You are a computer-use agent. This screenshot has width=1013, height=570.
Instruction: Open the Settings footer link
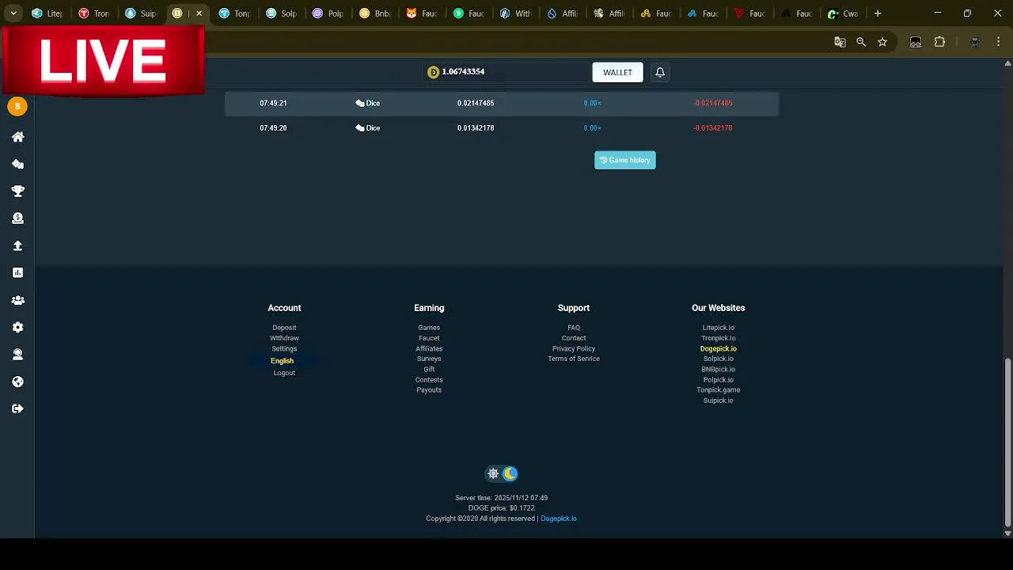(284, 348)
